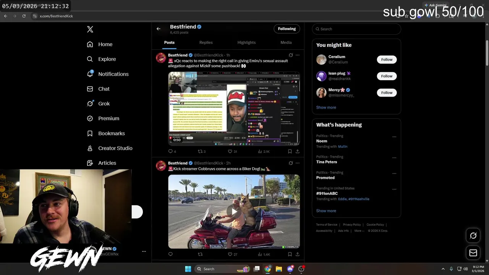
Task: Share the xQc reacts post
Action: click(298, 151)
